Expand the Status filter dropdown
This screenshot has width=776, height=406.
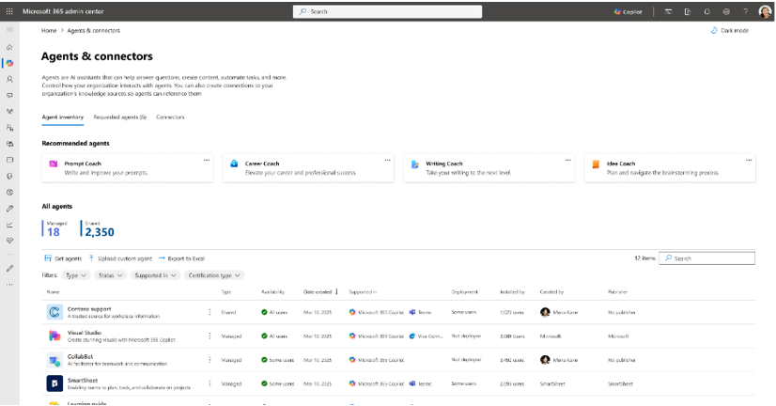pyautogui.click(x=110, y=275)
